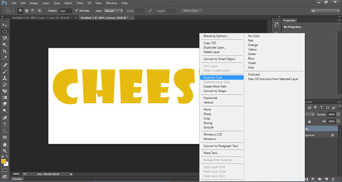This screenshot has height=182, width=342.
Task: Select the Rounded Rectangle shape tool
Action: coord(5,137)
